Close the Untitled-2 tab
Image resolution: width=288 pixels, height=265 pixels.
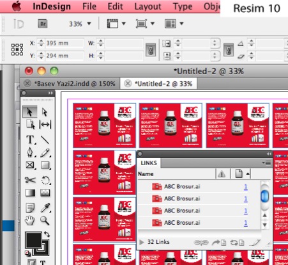click(x=128, y=83)
